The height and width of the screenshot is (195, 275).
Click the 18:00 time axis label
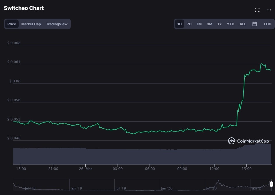pos(21,169)
